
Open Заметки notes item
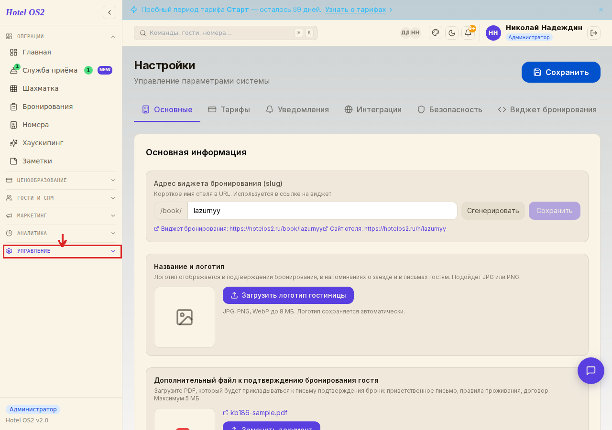(x=61, y=161)
